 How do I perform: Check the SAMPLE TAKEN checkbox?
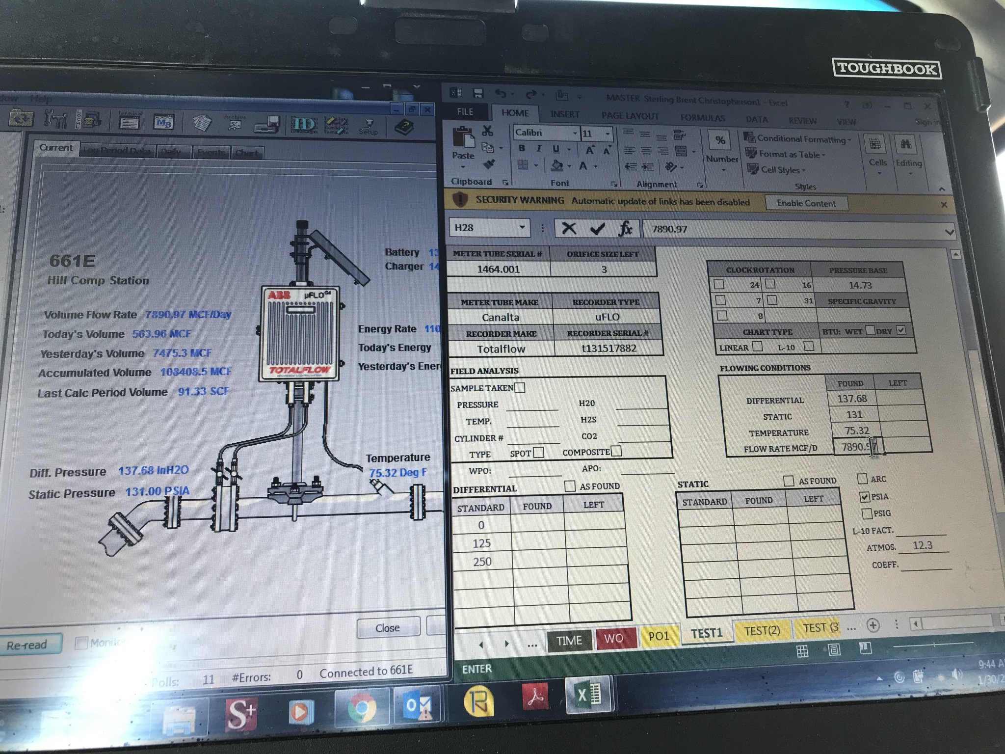pyautogui.click(x=520, y=388)
